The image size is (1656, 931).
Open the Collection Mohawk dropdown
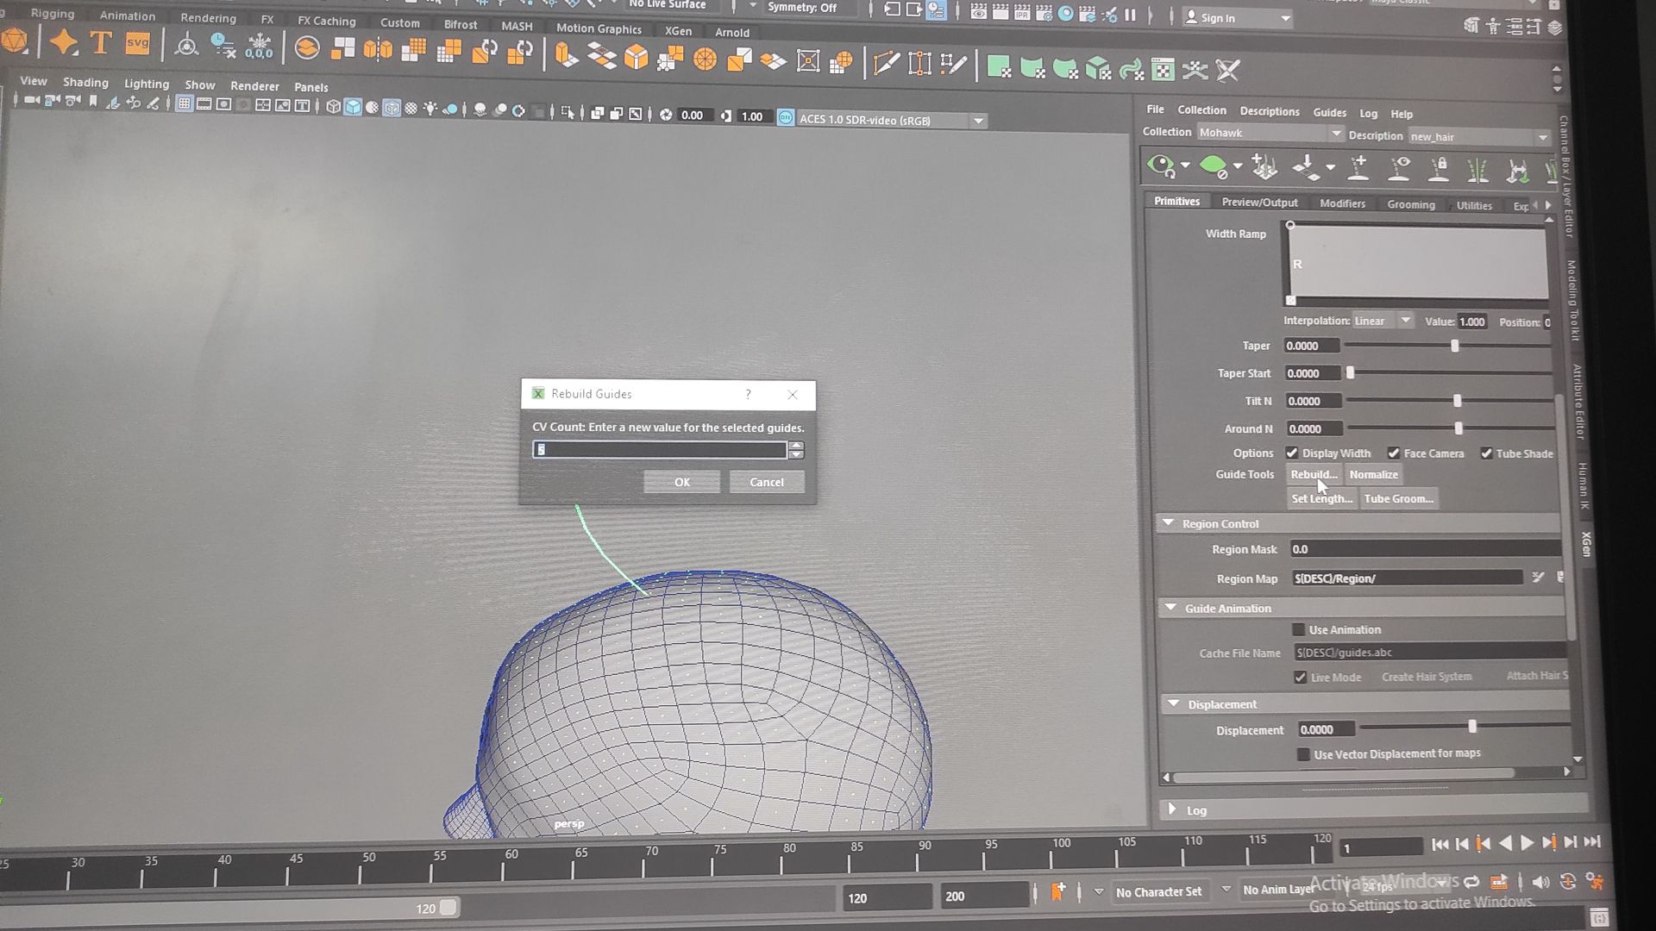[1270, 133]
